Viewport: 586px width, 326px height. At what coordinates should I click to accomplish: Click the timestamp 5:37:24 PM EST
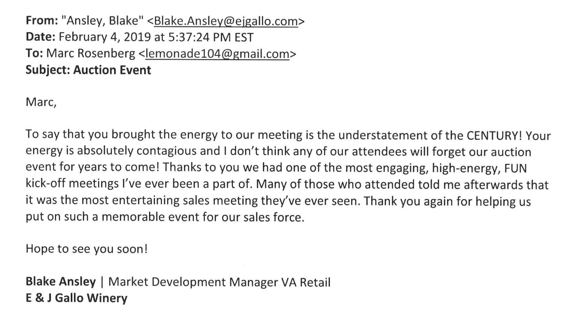tap(211, 37)
